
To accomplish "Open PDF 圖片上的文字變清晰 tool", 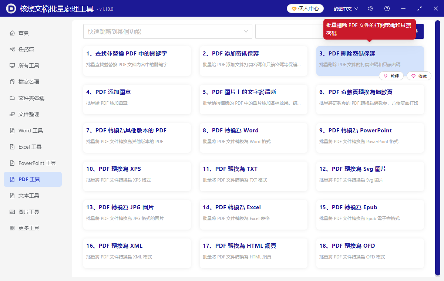I will [x=253, y=99].
